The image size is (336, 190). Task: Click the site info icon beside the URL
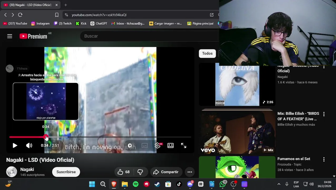pos(66,15)
